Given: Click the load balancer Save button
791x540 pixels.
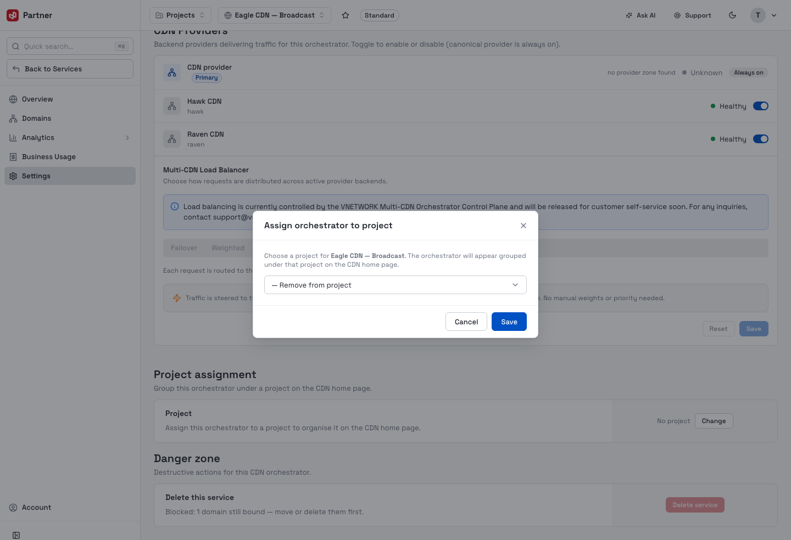Looking at the screenshot, I should [754, 329].
